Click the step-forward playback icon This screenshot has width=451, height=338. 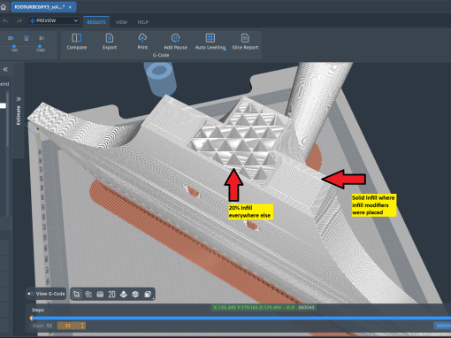pos(42,38)
